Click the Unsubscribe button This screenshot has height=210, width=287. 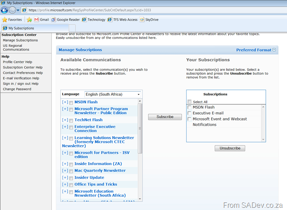pyautogui.click(x=230, y=148)
